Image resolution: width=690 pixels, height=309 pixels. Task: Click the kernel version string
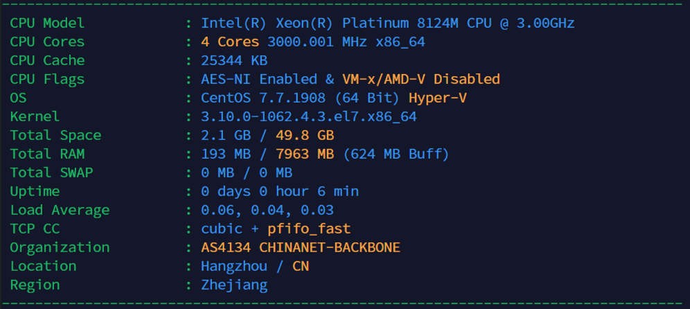pyautogui.click(x=308, y=116)
